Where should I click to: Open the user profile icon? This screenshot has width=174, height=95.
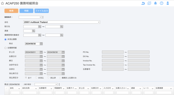(168, 3)
